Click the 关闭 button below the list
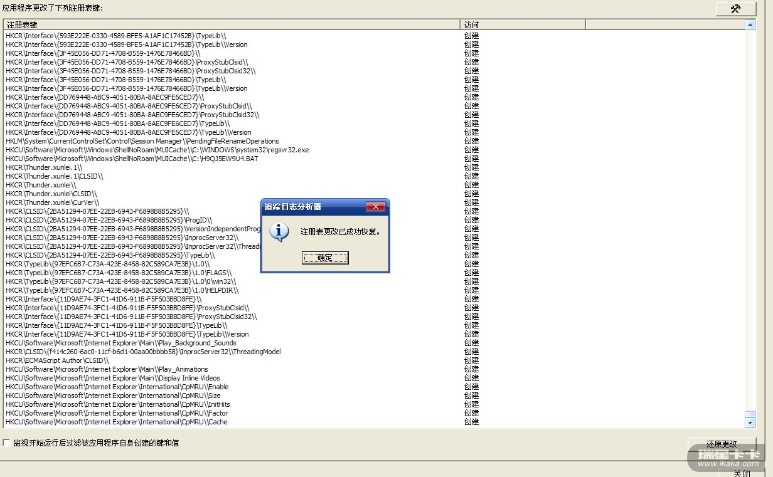This screenshot has width=773, height=477. [x=742, y=473]
